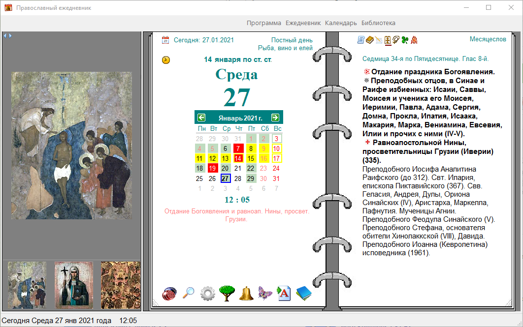Select January 28 in the calendar
The height and width of the screenshot is (327, 523).
(238, 178)
